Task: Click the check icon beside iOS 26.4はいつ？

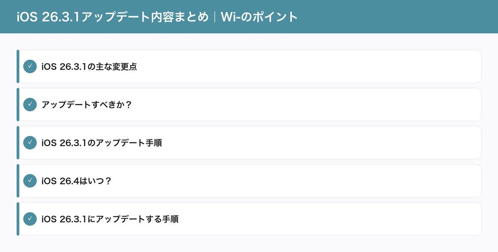Action: click(30, 181)
